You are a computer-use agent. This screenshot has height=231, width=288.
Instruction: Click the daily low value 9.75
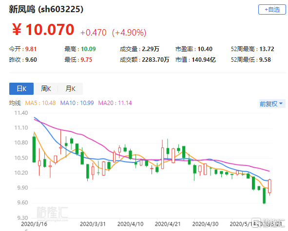86,60
